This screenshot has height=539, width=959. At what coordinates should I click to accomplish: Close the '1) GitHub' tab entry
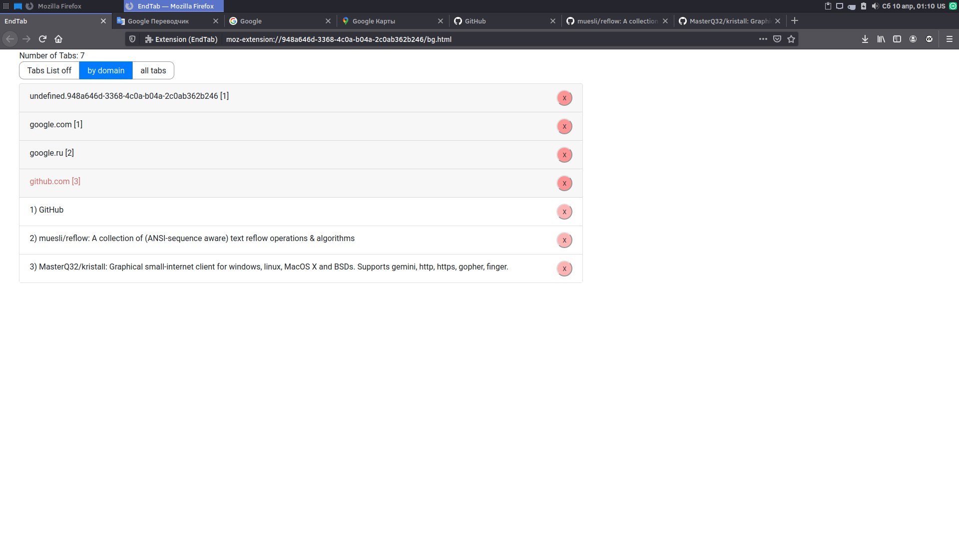(564, 212)
